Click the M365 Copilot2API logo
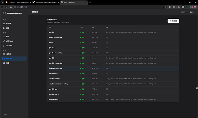198x118 pixels. pos(13,13)
